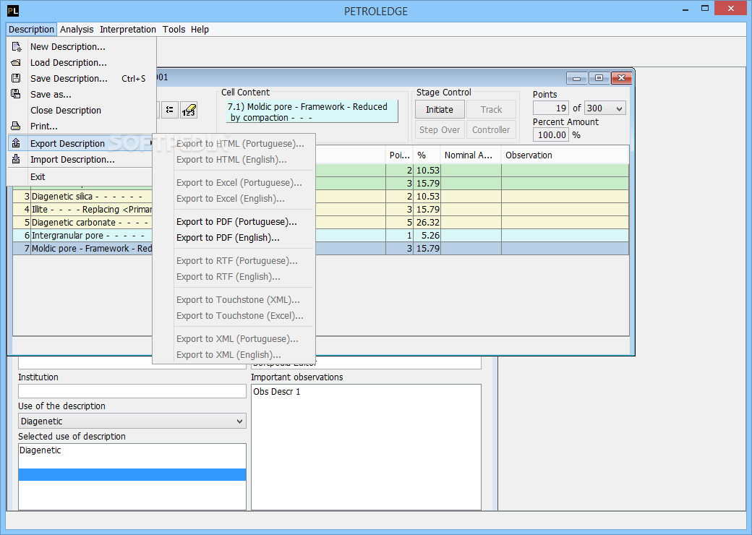This screenshot has width=752, height=535.
Task: Minimize the PETROLEDGE main window
Action: coord(686,9)
